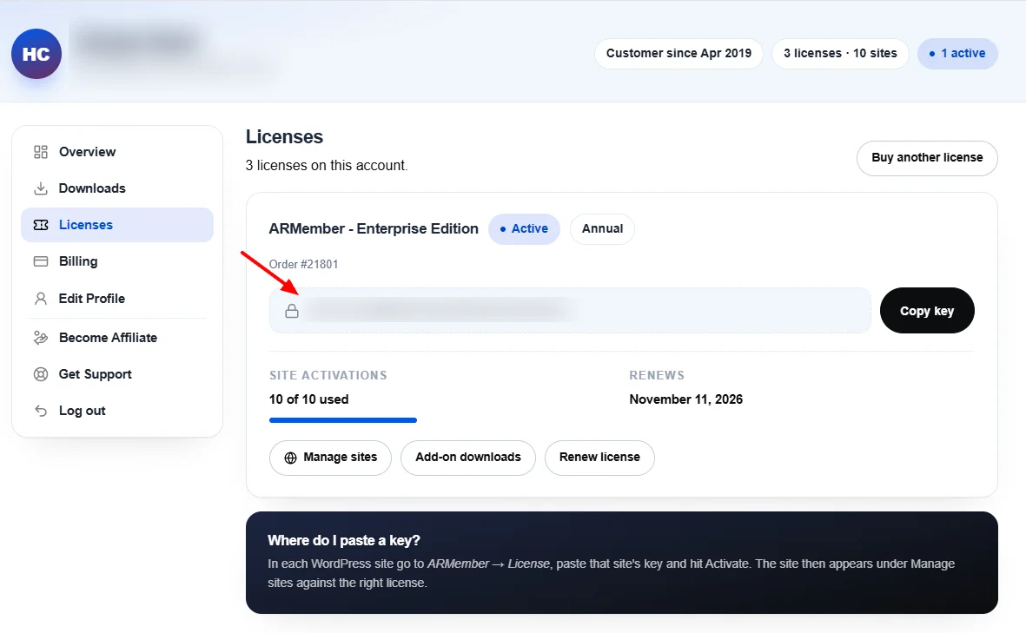Open Become Affiliate page
Image resolution: width=1026 pixels, height=633 pixels.
(117, 338)
